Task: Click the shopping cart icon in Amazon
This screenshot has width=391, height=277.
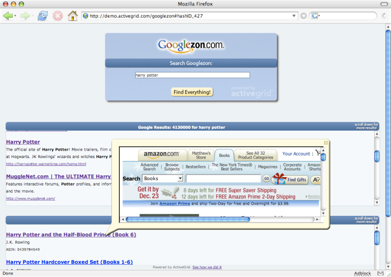Action: (x=318, y=153)
